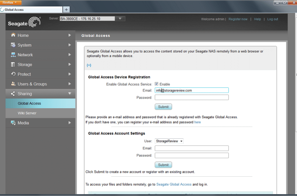
Task: Submit the Device Registration form
Action: pos(163,107)
